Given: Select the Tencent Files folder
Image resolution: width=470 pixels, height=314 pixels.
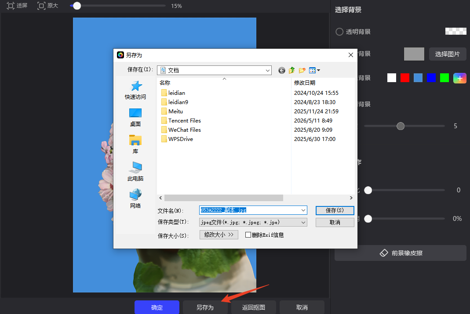Looking at the screenshot, I should pyautogui.click(x=181, y=121).
